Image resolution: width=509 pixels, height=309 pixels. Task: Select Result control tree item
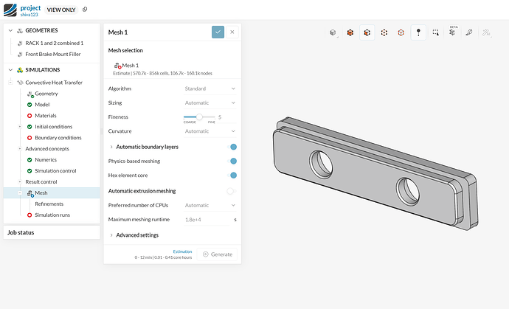tap(41, 181)
